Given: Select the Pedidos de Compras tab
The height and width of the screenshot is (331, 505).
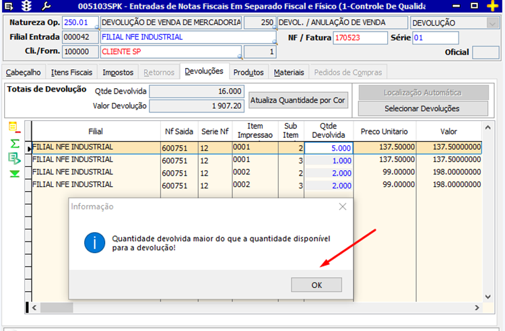Looking at the screenshot, I should 348,73.
